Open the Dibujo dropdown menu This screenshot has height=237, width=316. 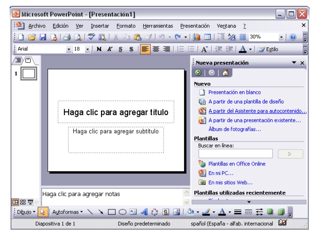tap(26, 212)
